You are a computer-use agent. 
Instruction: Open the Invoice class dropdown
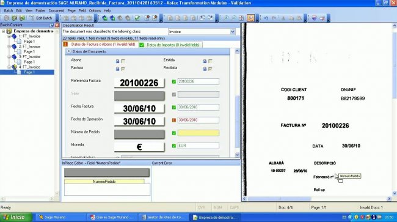[x=233, y=32]
